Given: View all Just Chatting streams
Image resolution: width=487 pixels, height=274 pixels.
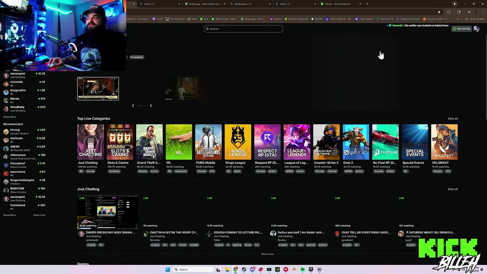Looking at the screenshot, I should (452, 189).
